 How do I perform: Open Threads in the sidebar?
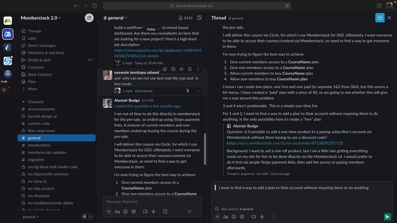pos(34,31)
